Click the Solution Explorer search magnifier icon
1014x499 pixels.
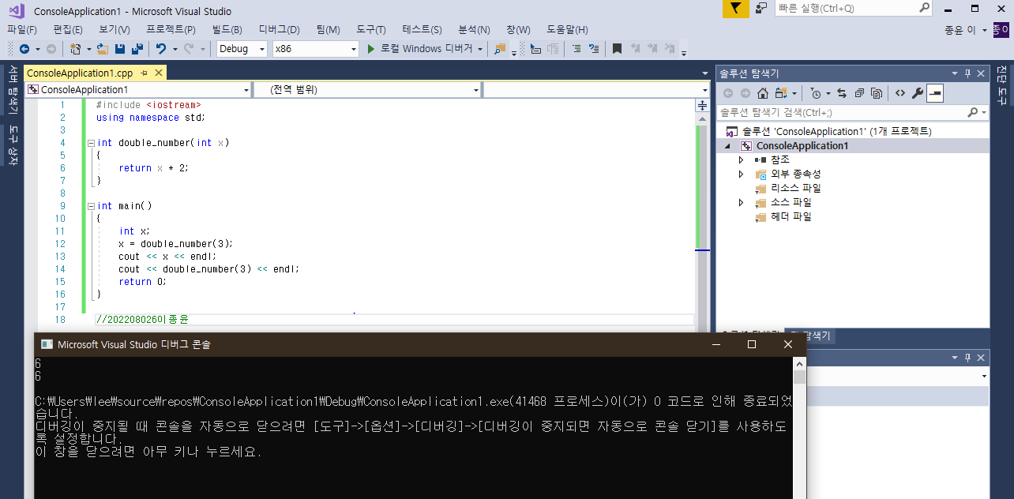pyautogui.click(x=973, y=113)
